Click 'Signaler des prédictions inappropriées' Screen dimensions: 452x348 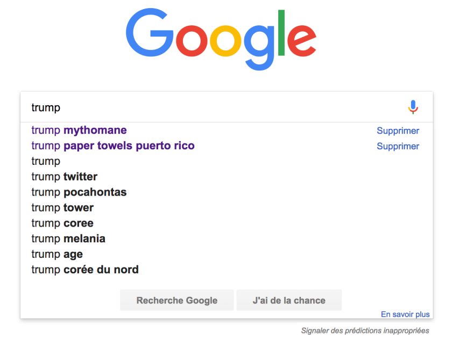point(365,331)
